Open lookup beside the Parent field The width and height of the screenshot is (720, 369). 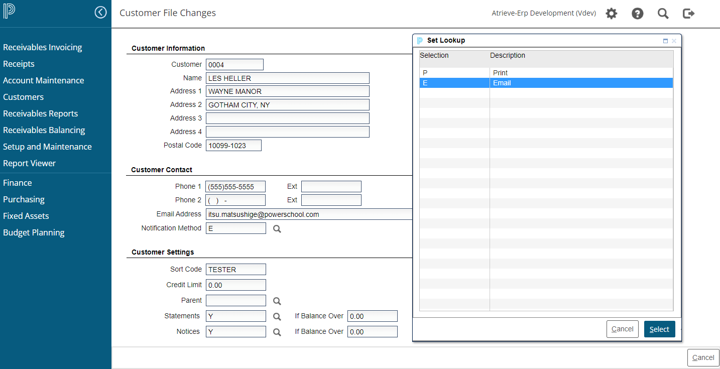277,301
